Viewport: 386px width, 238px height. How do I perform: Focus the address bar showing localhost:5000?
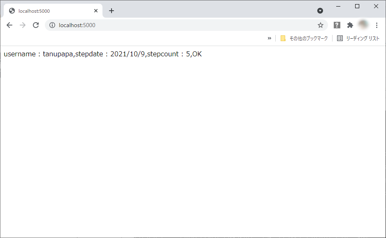185,25
